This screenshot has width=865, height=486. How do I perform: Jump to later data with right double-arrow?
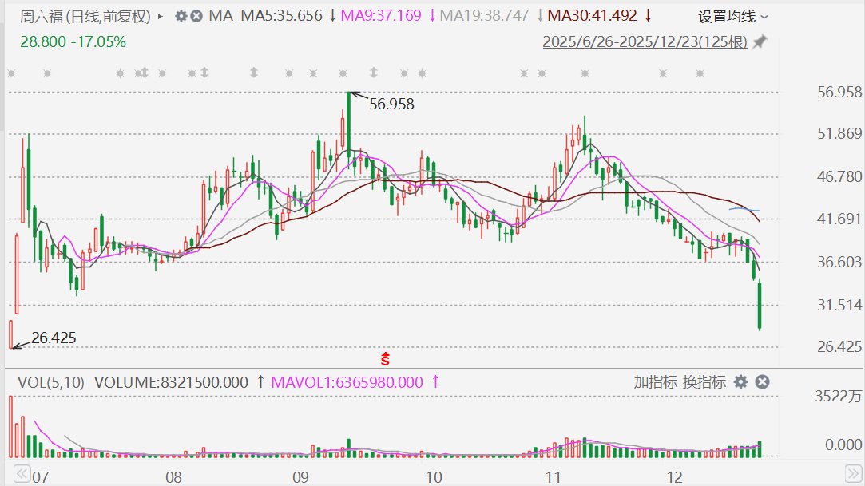(x=854, y=474)
